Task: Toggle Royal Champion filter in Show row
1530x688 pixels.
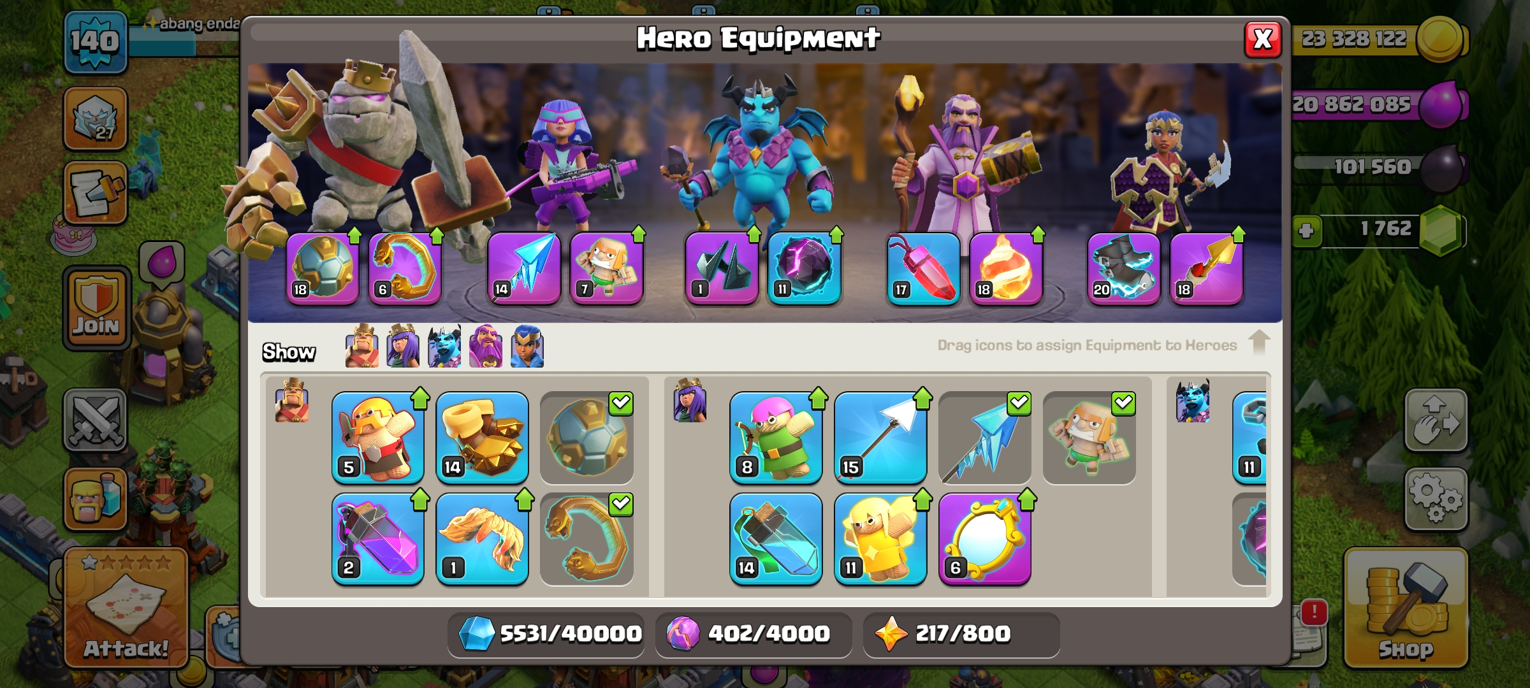Action: tap(527, 347)
